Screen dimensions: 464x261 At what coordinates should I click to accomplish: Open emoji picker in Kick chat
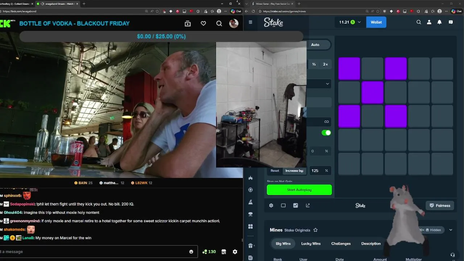tap(191, 252)
